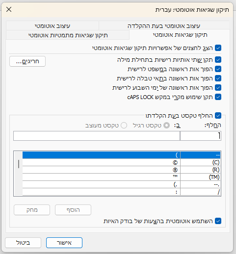Click the החלף replace input field

click(x=201, y=136)
